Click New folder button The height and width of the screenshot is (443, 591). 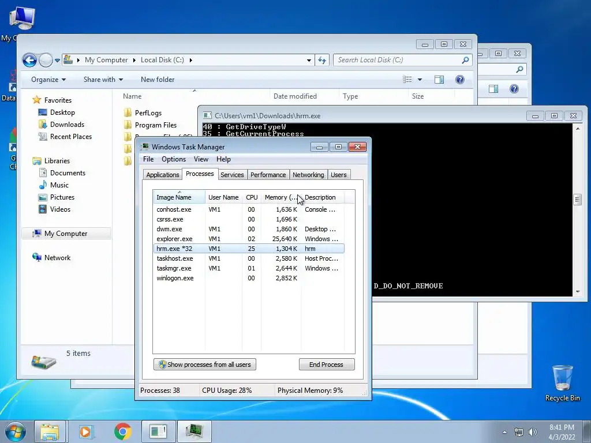(158, 80)
